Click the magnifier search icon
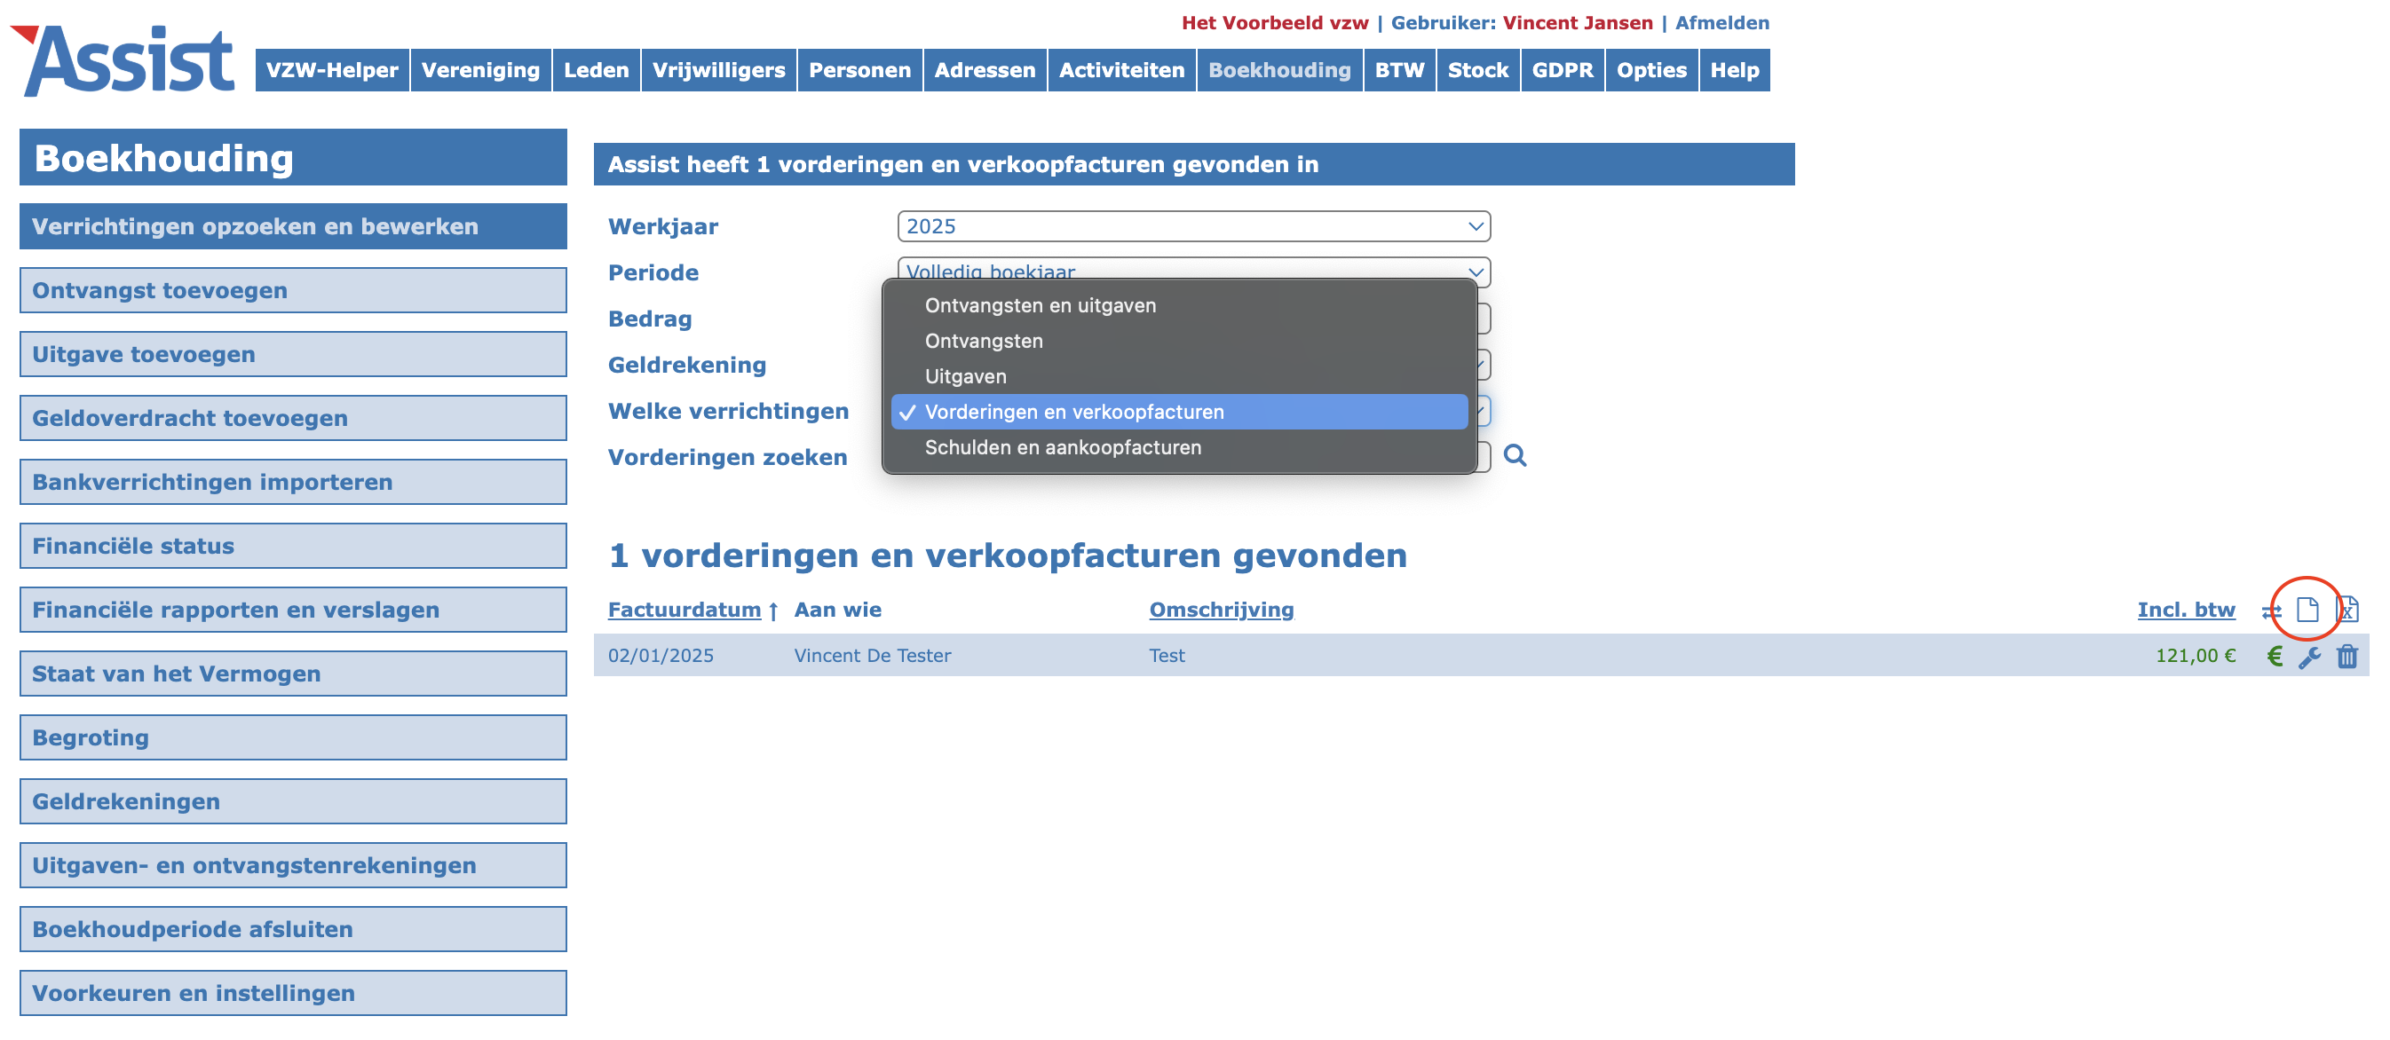This screenshot has width=2390, height=1040. (x=1514, y=455)
